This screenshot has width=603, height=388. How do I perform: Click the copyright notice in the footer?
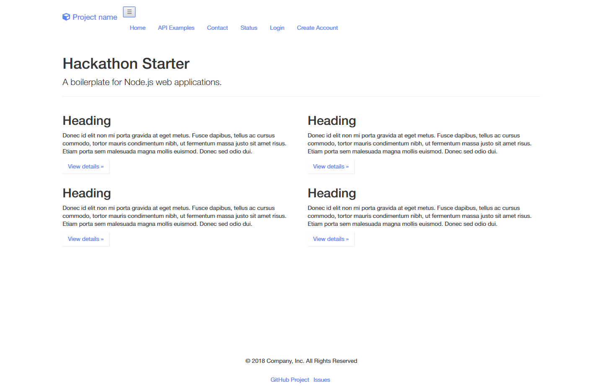[300, 361]
